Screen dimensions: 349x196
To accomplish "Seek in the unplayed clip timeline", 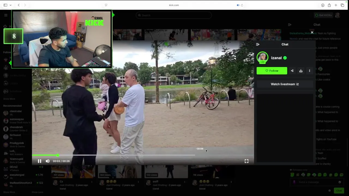I will pyautogui.click(x=155, y=155).
